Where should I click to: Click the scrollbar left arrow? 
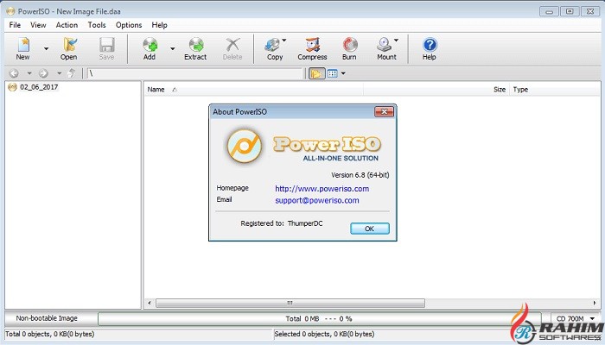click(x=150, y=303)
